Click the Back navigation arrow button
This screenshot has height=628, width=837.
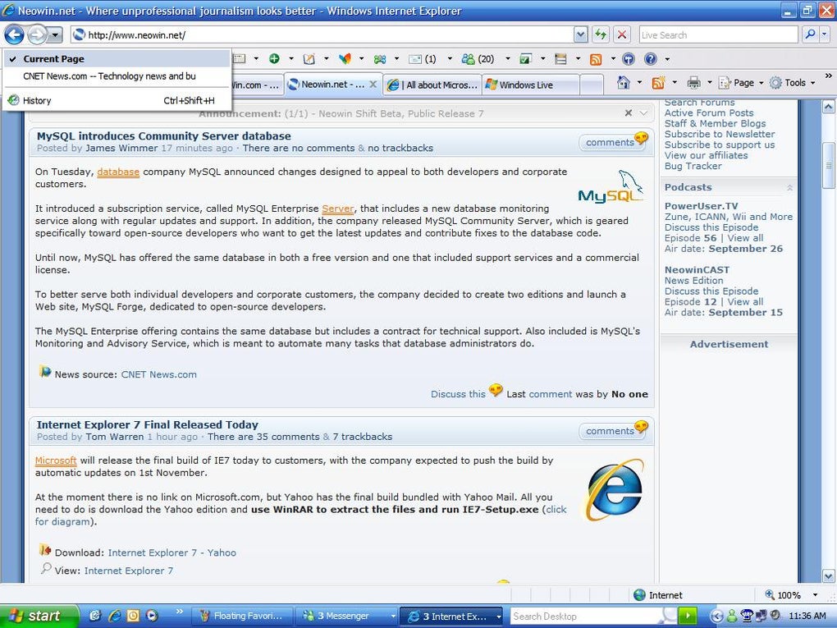coord(14,35)
